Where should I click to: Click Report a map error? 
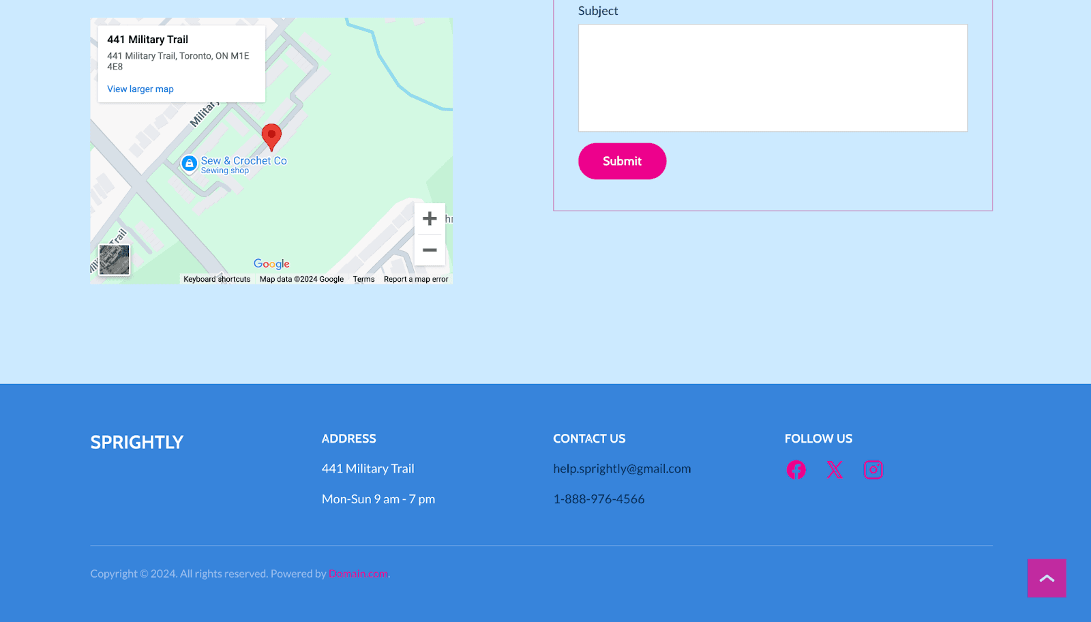415,279
